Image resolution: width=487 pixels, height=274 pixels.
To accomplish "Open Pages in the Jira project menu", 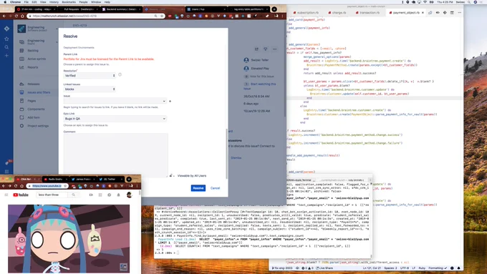I will [x=32, y=101].
